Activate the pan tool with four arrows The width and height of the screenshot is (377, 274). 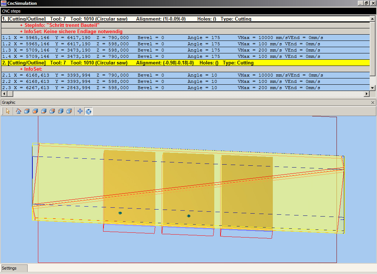point(80,111)
